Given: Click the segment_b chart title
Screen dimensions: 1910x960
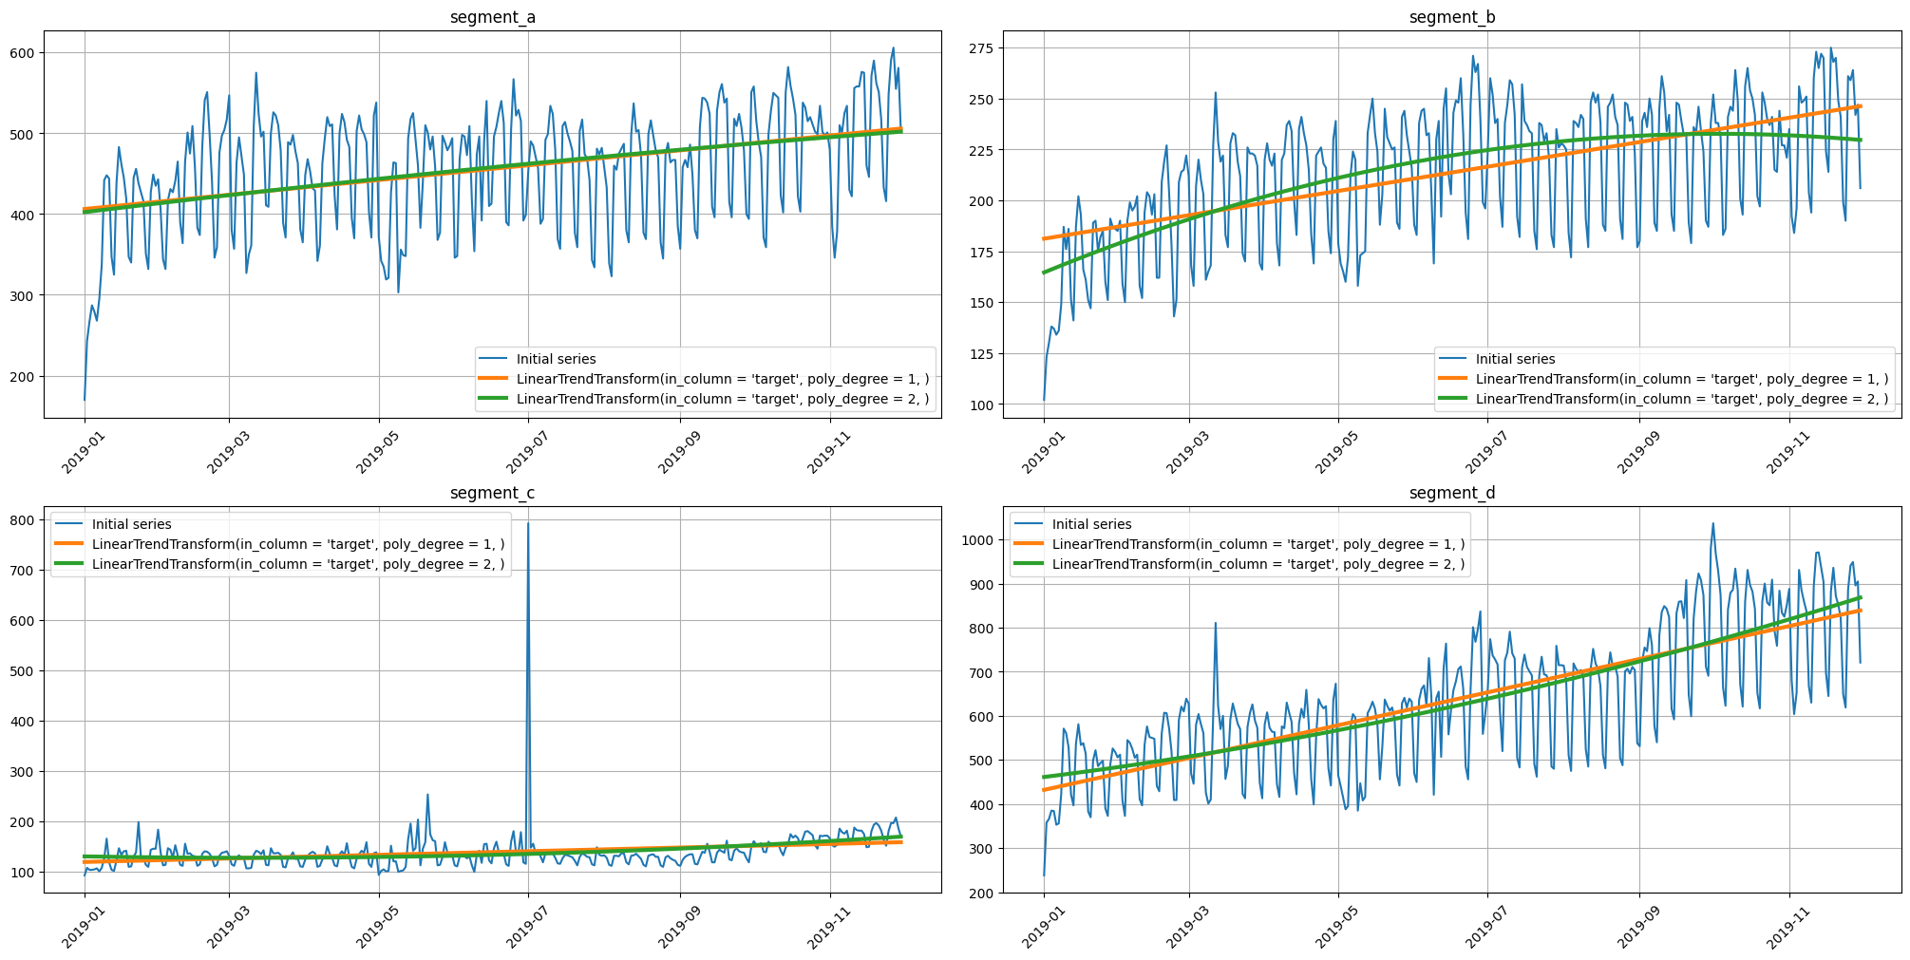Looking at the screenshot, I should (x=1452, y=17).
